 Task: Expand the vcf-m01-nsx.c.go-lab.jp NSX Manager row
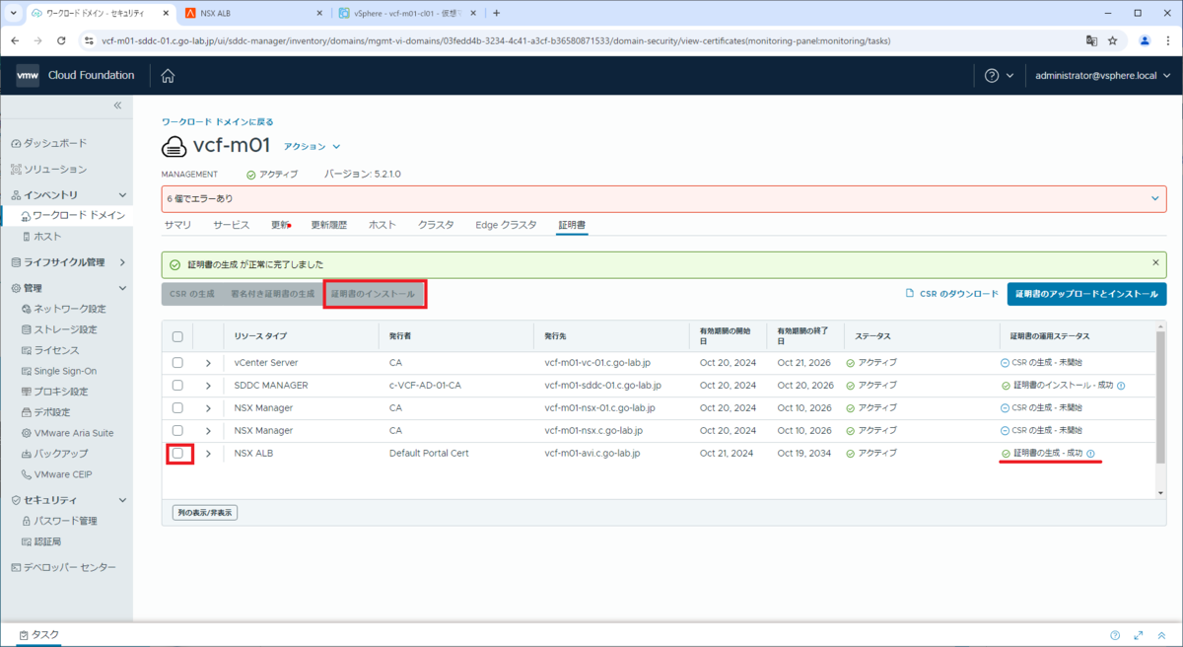click(x=208, y=431)
